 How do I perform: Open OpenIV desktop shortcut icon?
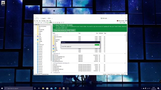pyautogui.click(x=3, y=3)
